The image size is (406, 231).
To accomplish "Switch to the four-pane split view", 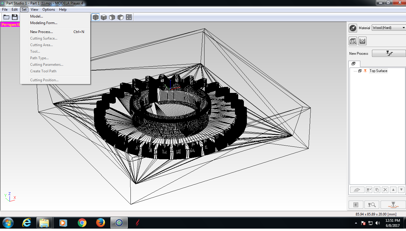I will (129, 17).
